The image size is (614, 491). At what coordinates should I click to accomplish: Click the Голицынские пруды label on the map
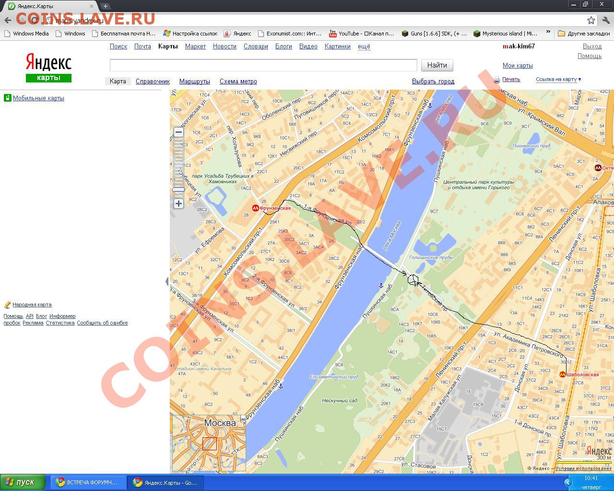[431, 257]
